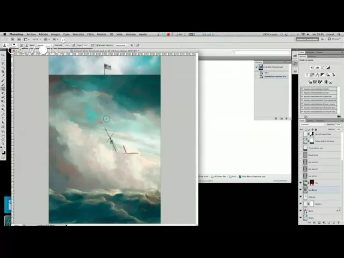This screenshot has width=344, height=258.
Task: Expand the Tono/saturación adjustment presets
Action: click(x=302, y=101)
